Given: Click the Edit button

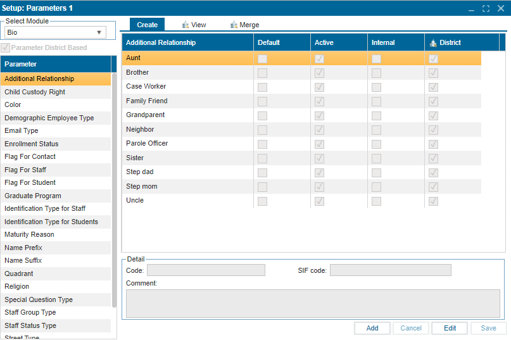Looking at the screenshot, I should tap(450, 328).
